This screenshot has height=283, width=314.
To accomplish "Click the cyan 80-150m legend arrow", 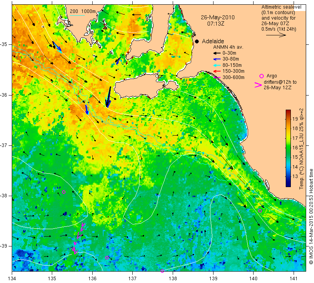I will click(x=217, y=65).
